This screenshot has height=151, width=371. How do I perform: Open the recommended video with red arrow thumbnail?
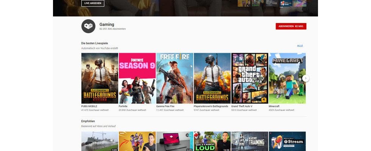pos(137,141)
